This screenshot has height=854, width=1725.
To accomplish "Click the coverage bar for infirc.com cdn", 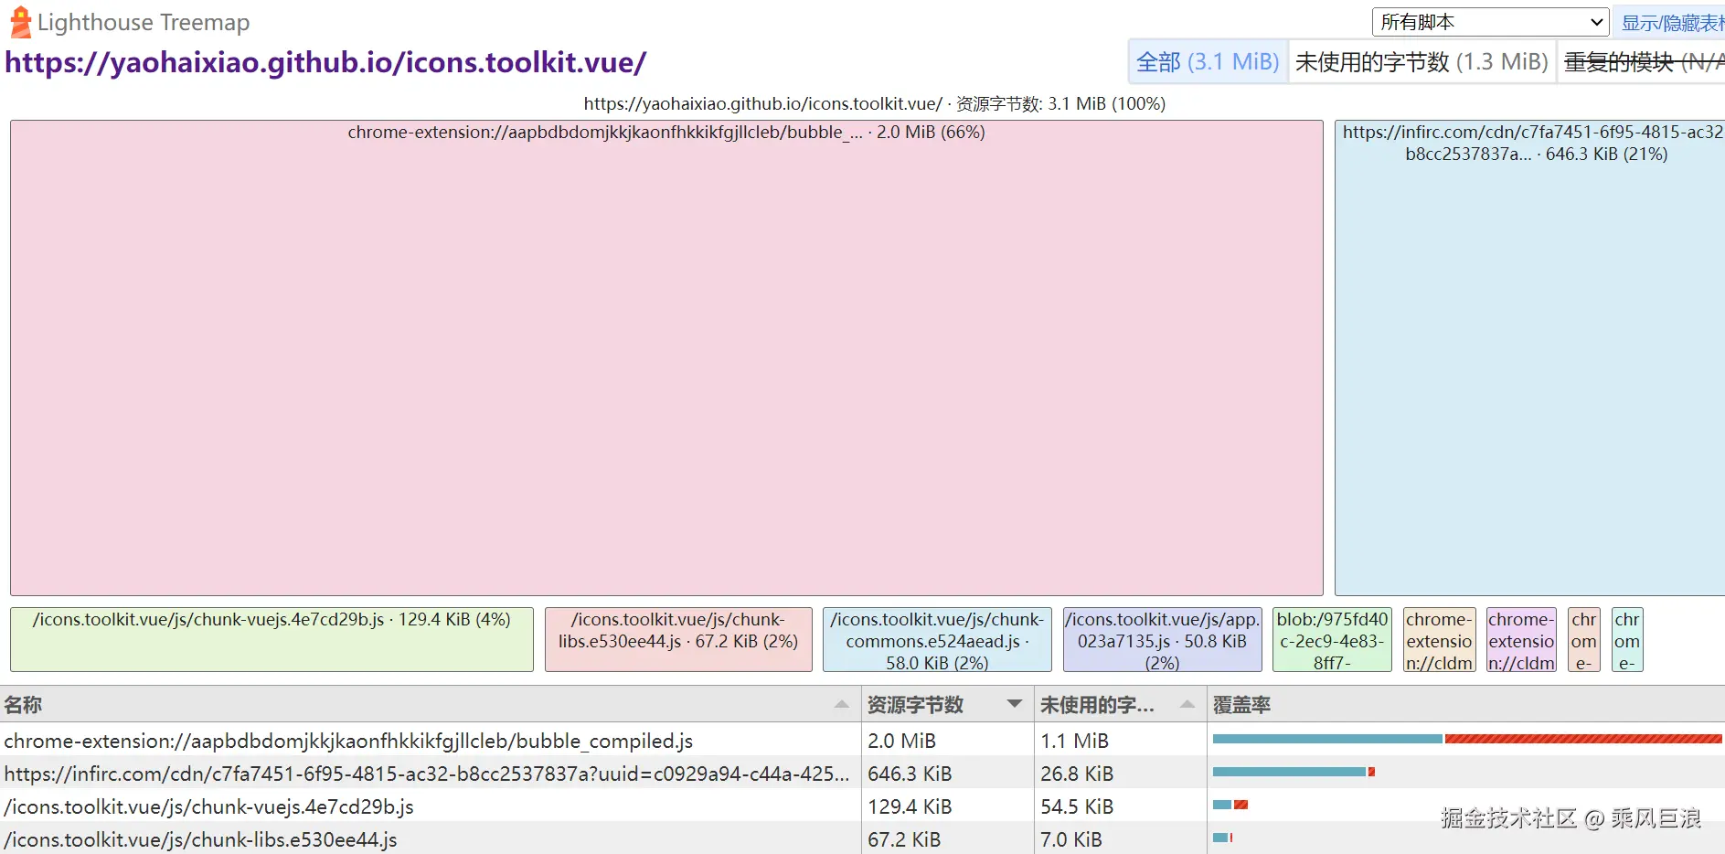I will click(1294, 772).
